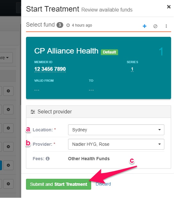Click Submit and Start Treatment button
Screen dimensions: 174x198
pos(58,184)
